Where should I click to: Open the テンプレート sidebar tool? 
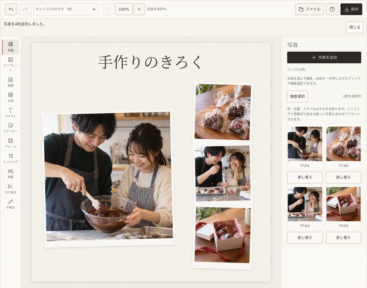11,64
